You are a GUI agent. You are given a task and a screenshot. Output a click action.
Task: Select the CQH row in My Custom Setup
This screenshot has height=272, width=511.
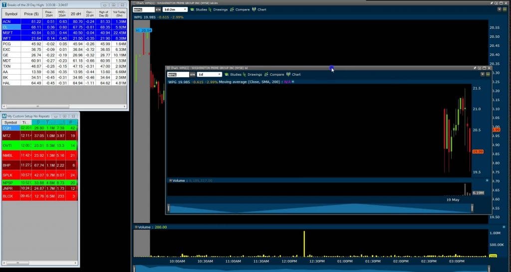[40, 128]
